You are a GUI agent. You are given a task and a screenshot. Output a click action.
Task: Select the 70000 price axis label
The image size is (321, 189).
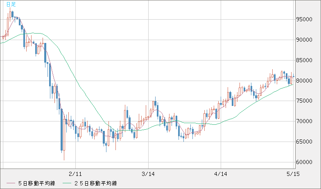(305, 121)
